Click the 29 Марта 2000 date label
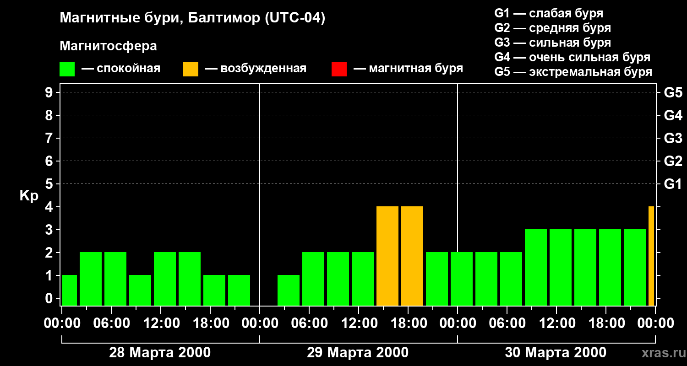 tap(358, 353)
